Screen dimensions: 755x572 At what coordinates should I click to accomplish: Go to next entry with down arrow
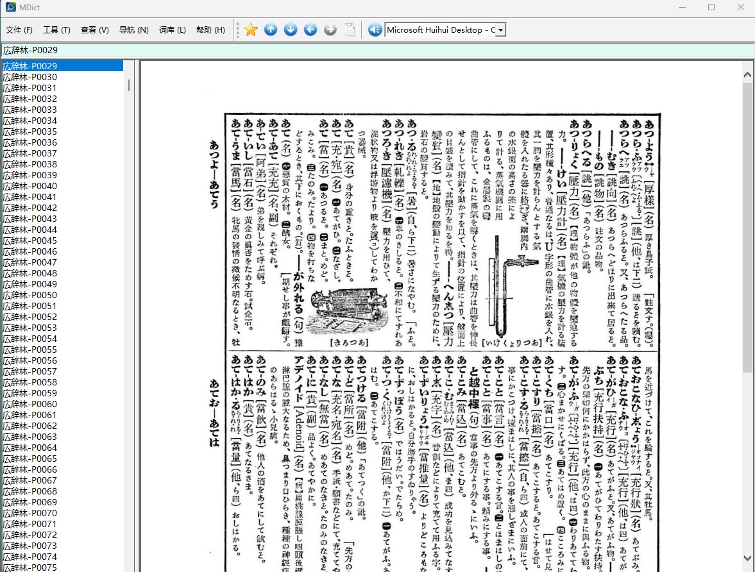coord(291,30)
